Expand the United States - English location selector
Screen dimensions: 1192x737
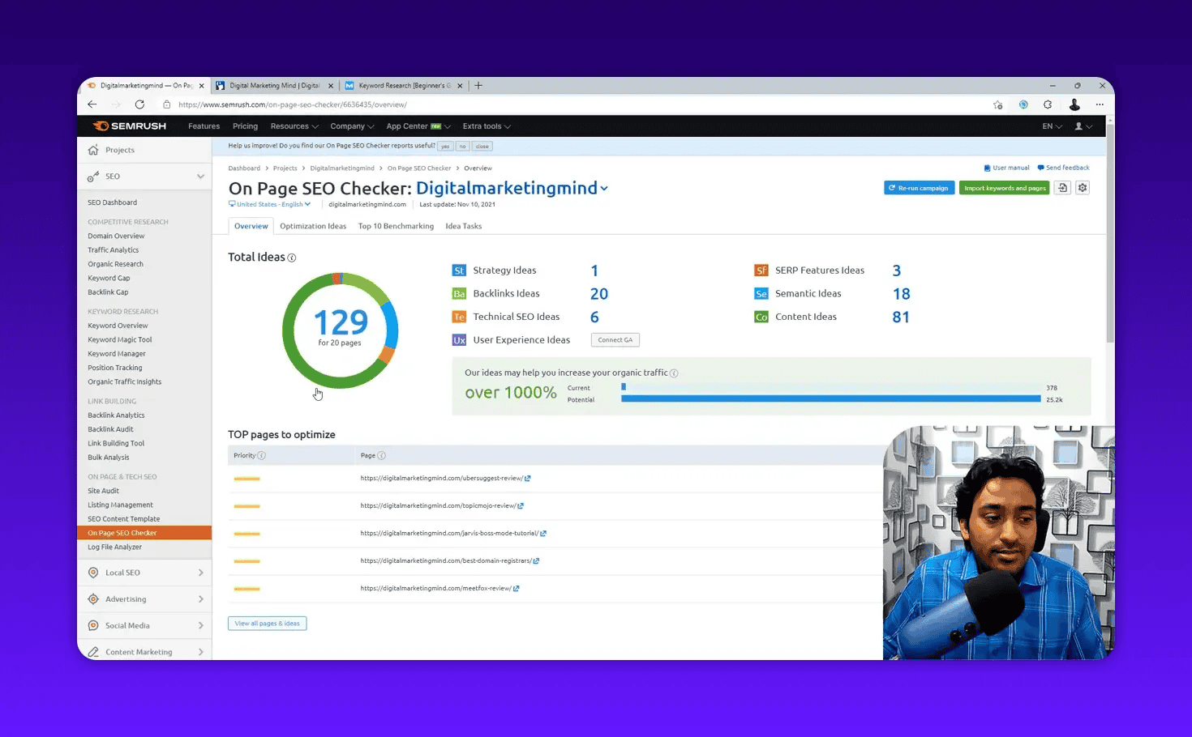pos(269,204)
